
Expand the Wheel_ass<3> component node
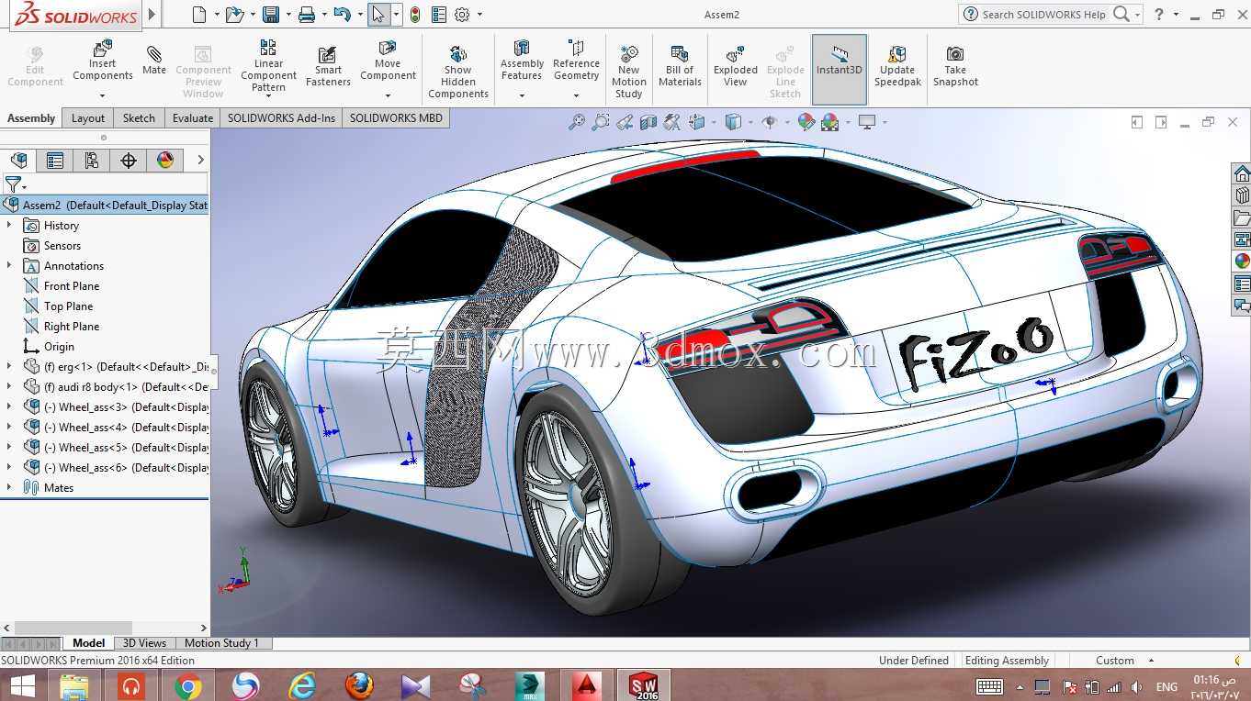click(x=9, y=407)
